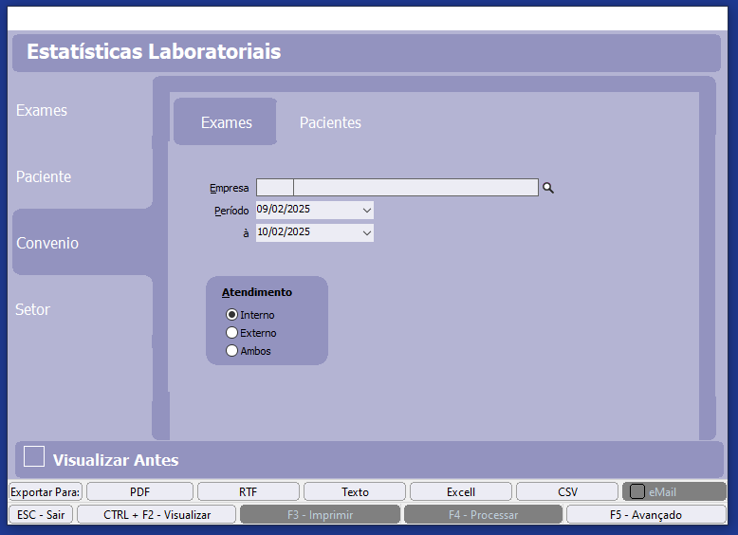The image size is (738, 535).
Task: Click the F5 - Avançado button
Action: click(645, 514)
